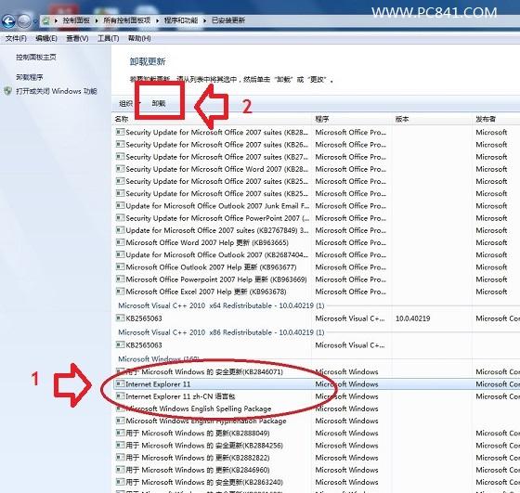The height and width of the screenshot is (493, 520).
Task: Click the Control Panel icon in address bar
Action: (45, 20)
